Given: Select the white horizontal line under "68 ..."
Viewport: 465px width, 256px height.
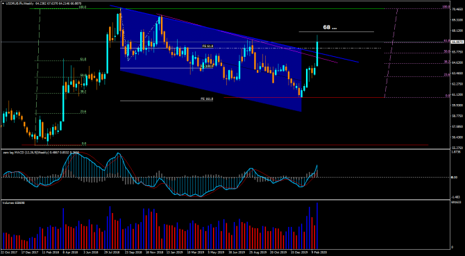Looking at the screenshot, I should [337, 31].
